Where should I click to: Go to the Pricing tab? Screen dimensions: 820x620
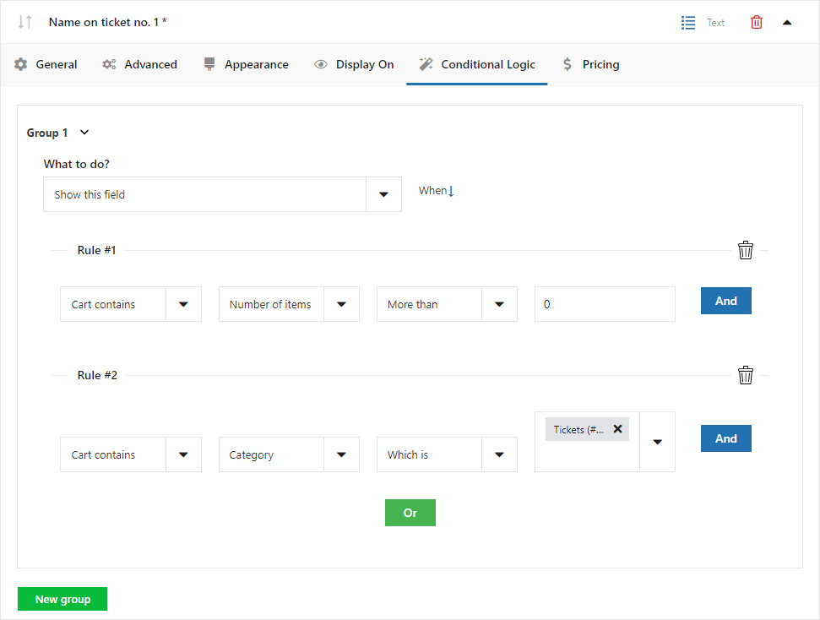[x=591, y=64]
